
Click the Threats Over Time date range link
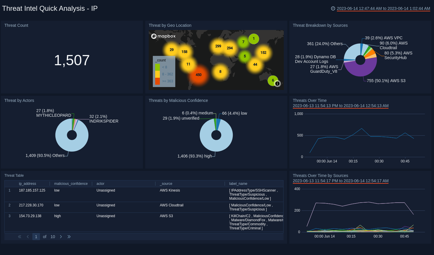pos(340,106)
